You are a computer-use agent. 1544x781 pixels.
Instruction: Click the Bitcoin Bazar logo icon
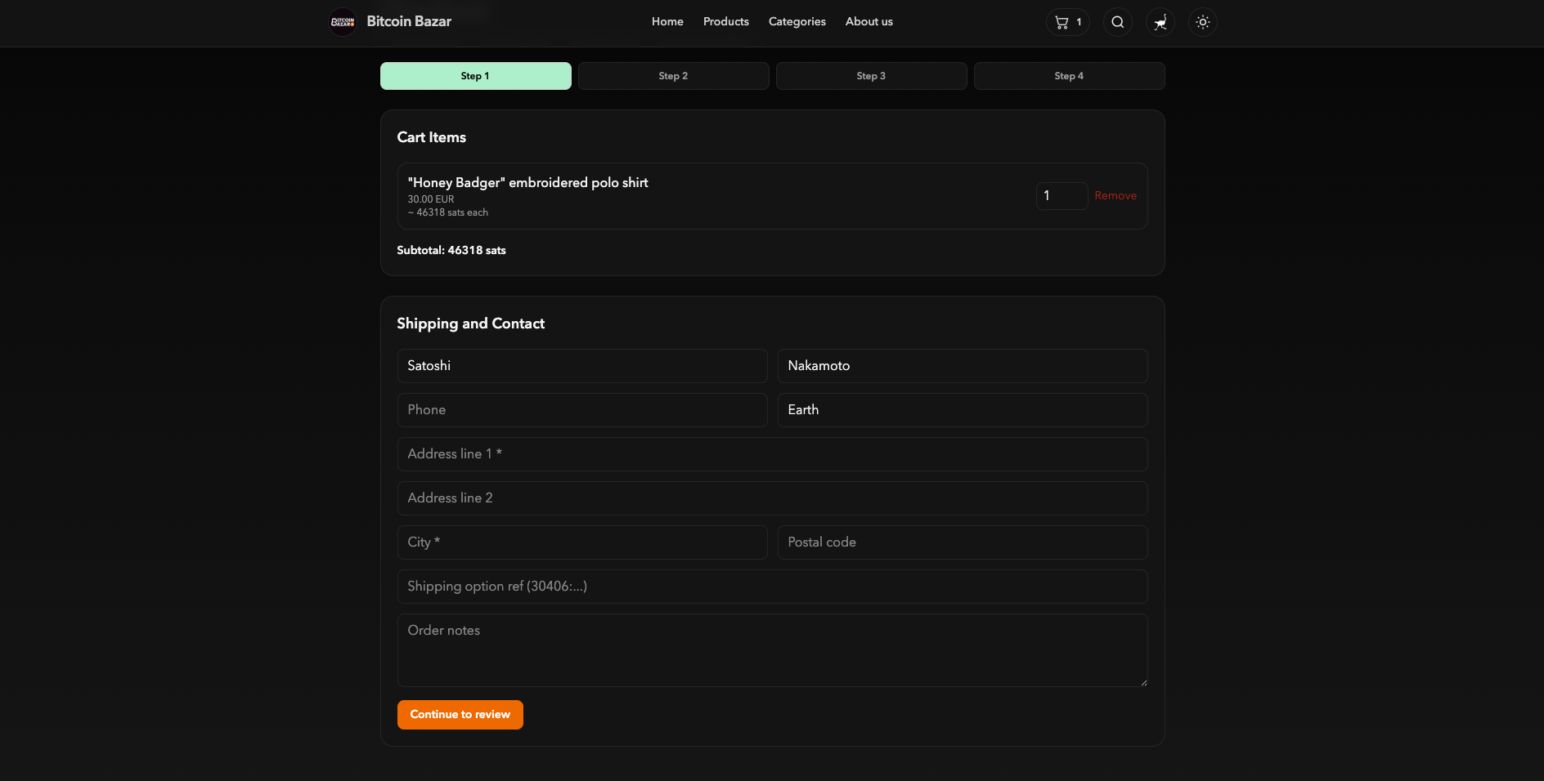tap(342, 22)
